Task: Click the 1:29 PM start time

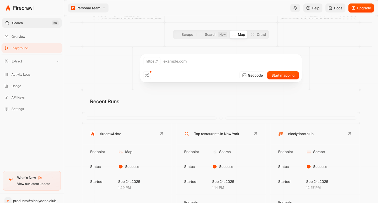Action: (x=124, y=188)
